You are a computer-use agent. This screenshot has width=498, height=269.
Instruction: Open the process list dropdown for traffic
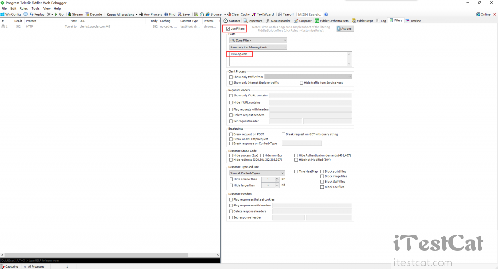(x=308, y=77)
